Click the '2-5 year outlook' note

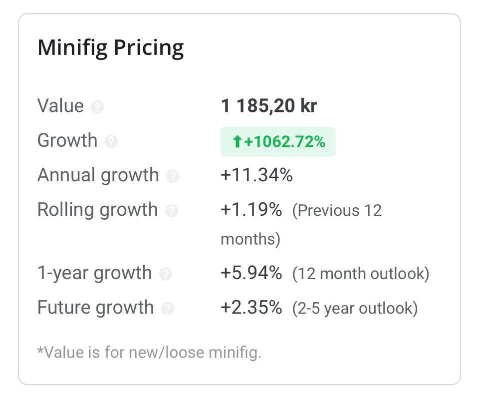click(x=355, y=308)
